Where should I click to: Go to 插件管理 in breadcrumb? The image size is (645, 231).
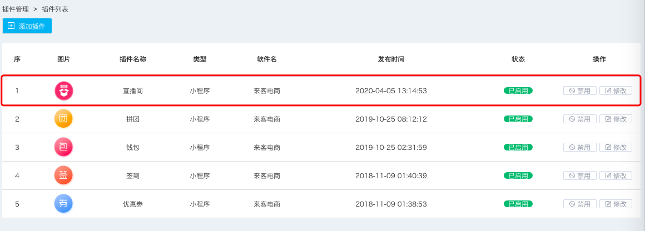pyautogui.click(x=16, y=9)
